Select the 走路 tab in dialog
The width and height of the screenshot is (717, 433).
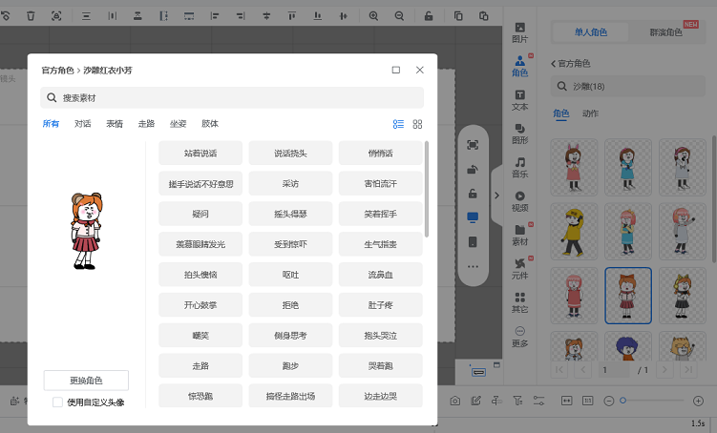[146, 124]
